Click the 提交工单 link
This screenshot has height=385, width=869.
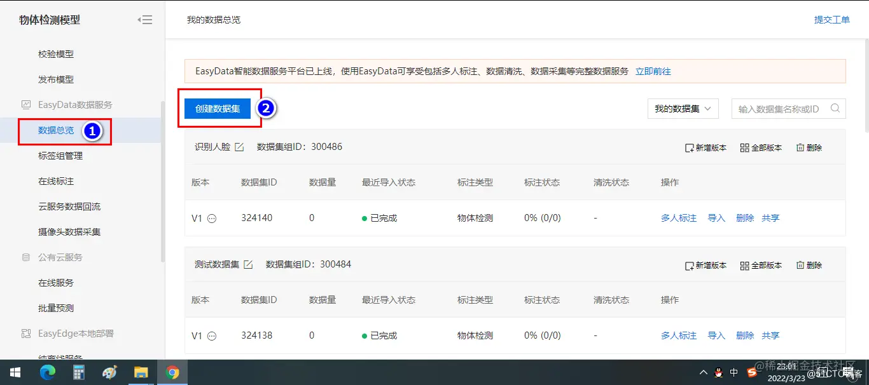point(832,20)
